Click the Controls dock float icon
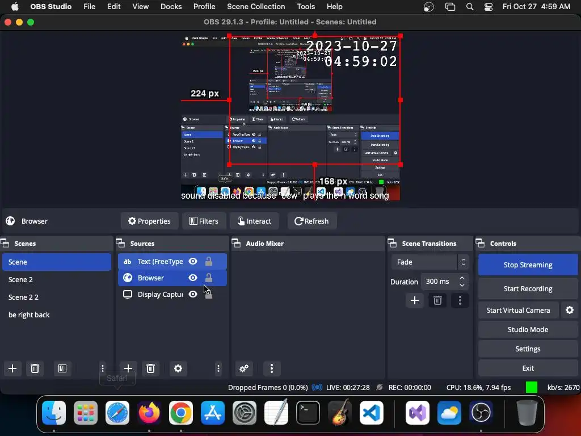The height and width of the screenshot is (436, 581). tap(480, 244)
